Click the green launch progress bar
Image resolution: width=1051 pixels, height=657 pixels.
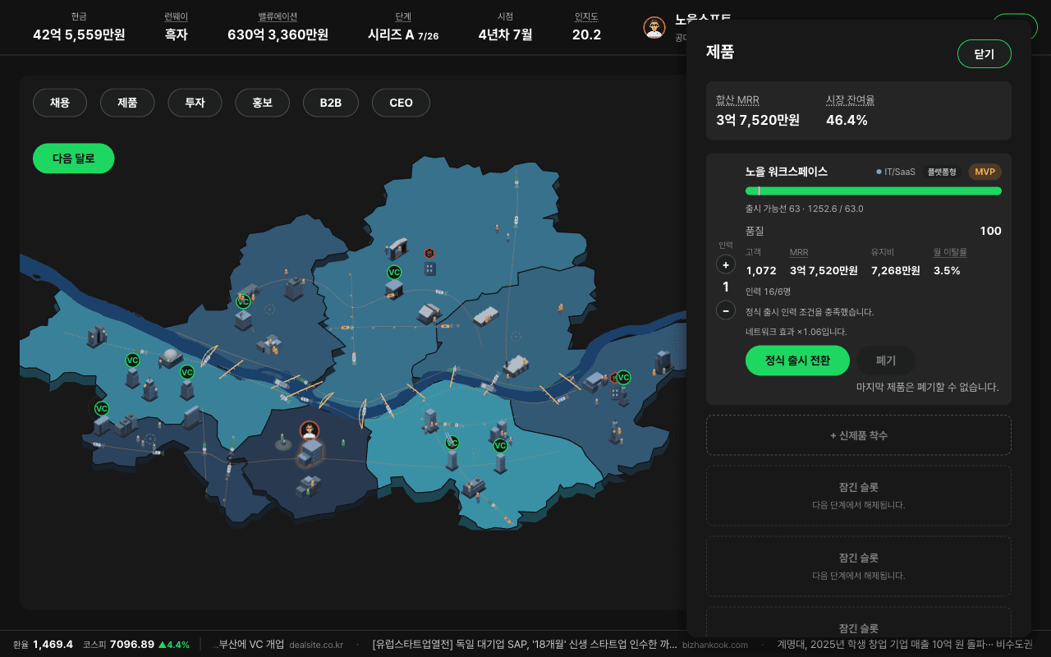874,191
